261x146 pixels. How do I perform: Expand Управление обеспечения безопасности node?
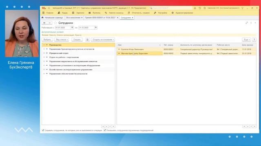coord(44,74)
